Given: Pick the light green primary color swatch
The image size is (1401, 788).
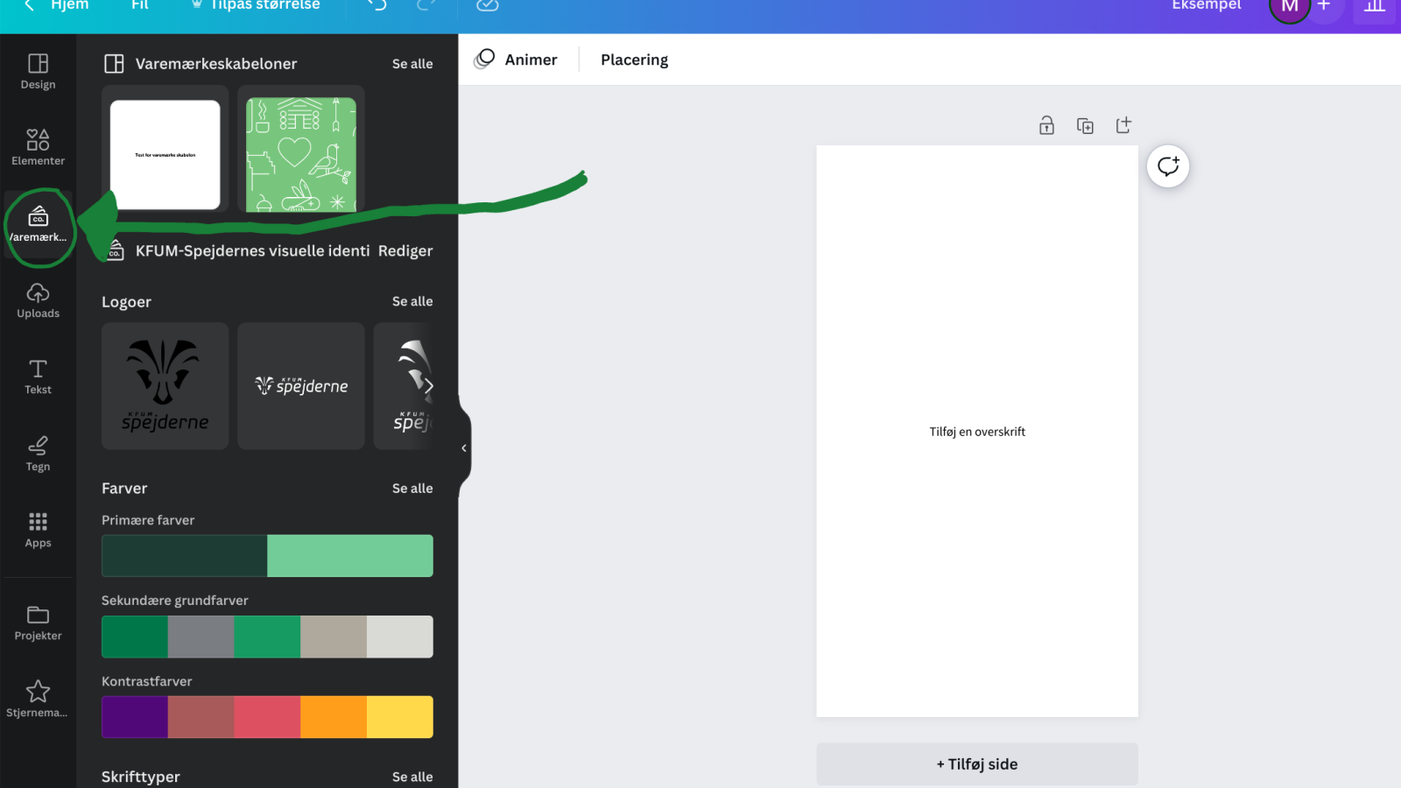Looking at the screenshot, I should [x=349, y=556].
